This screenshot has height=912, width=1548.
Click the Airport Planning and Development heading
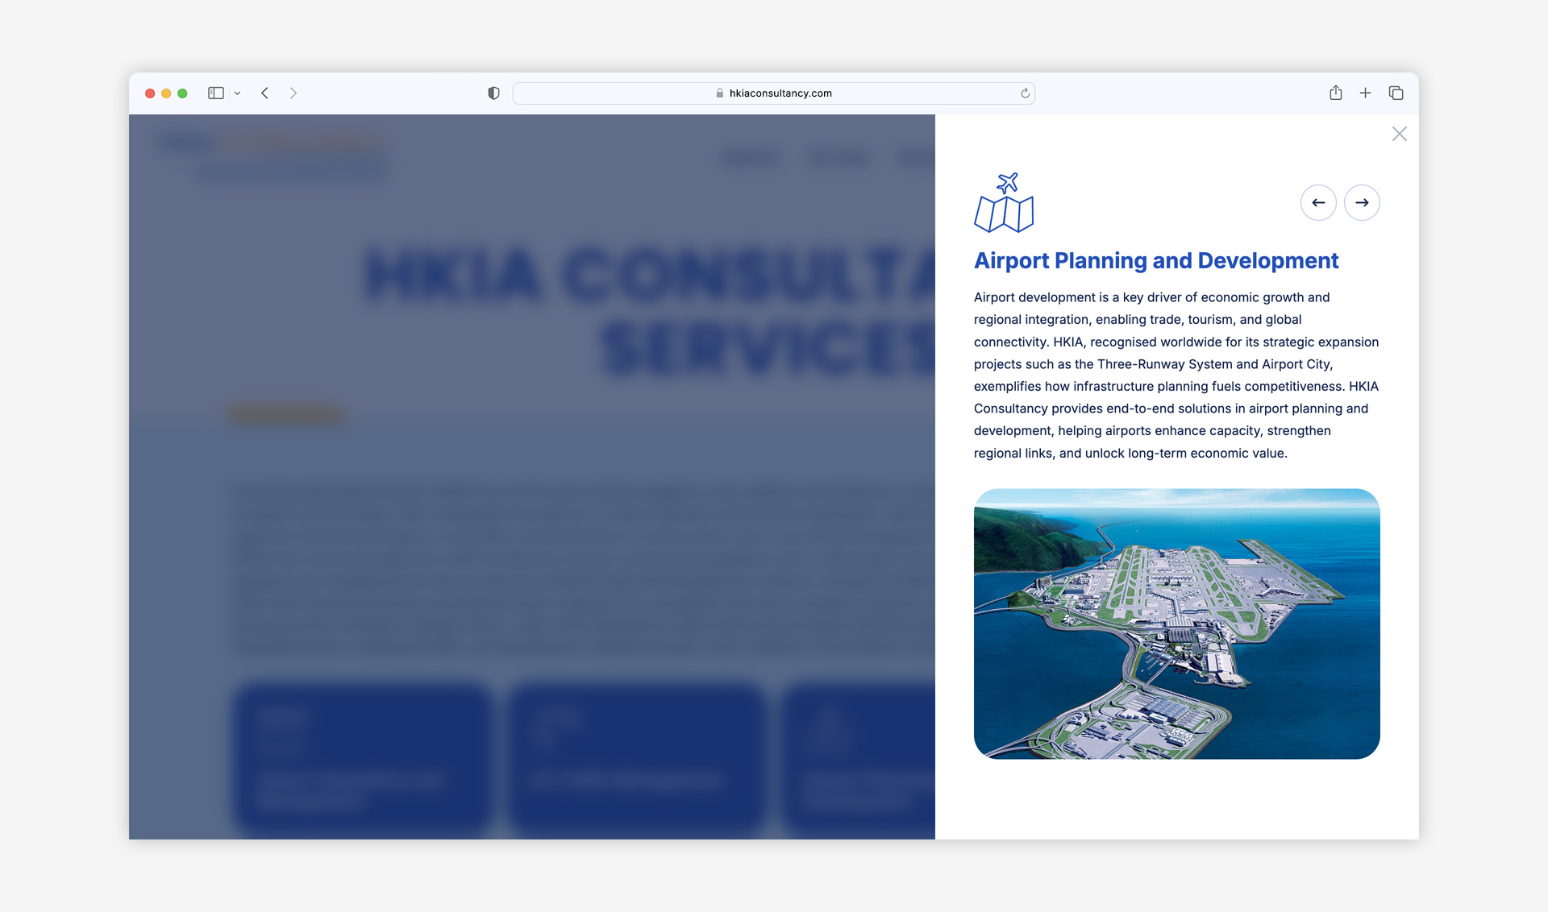point(1155,260)
